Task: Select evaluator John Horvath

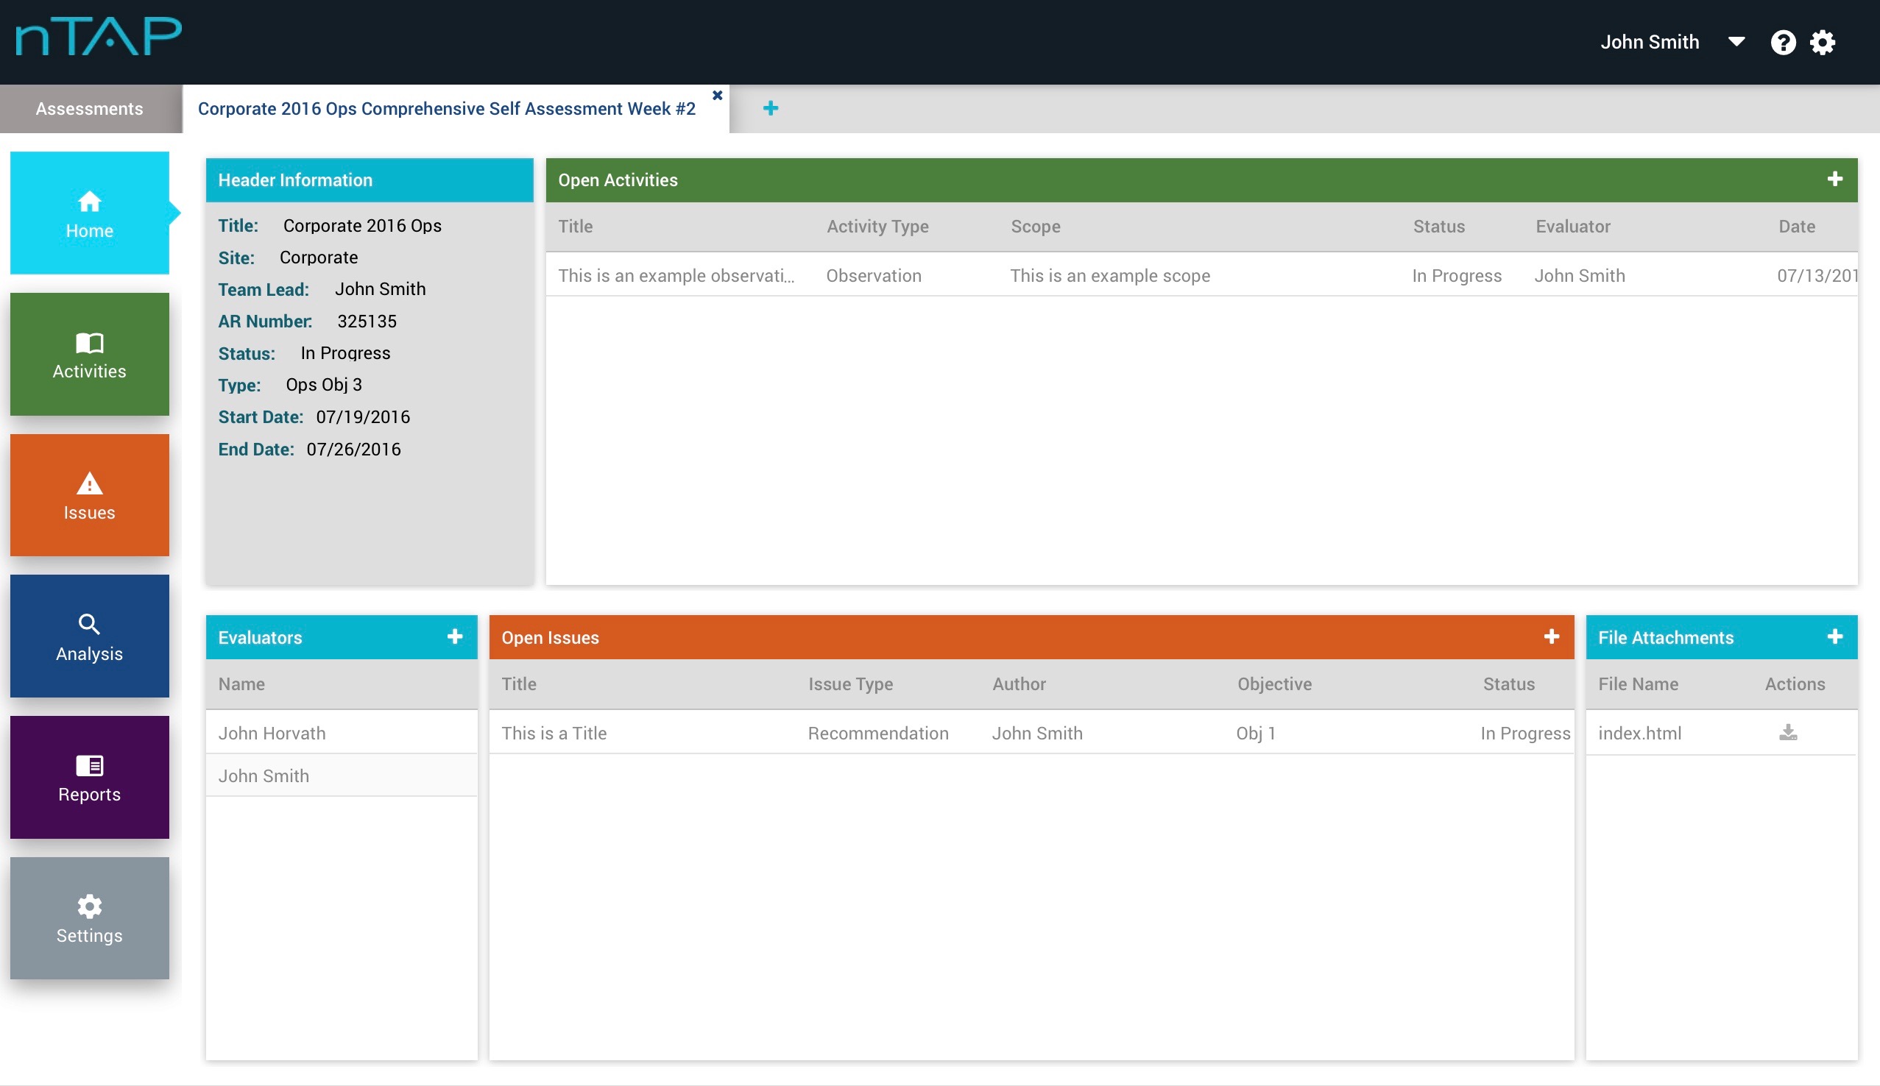Action: (x=272, y=734)
